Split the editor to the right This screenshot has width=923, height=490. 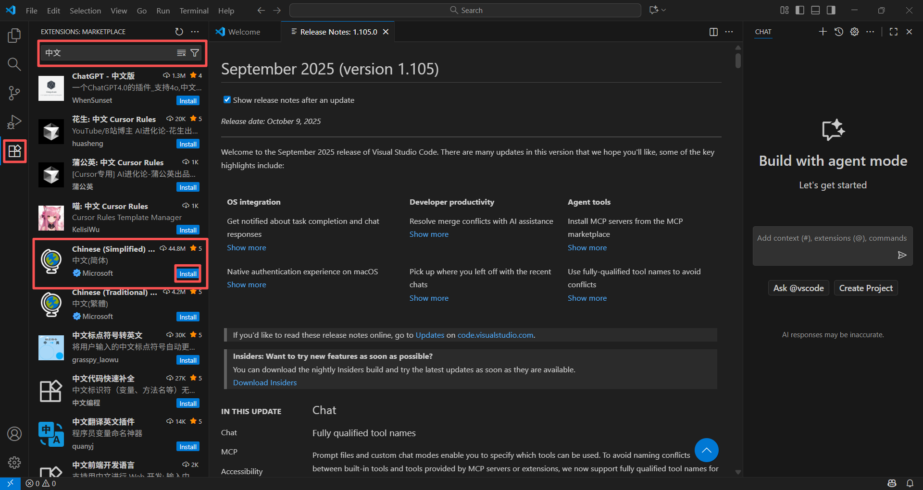coord(713,32)
